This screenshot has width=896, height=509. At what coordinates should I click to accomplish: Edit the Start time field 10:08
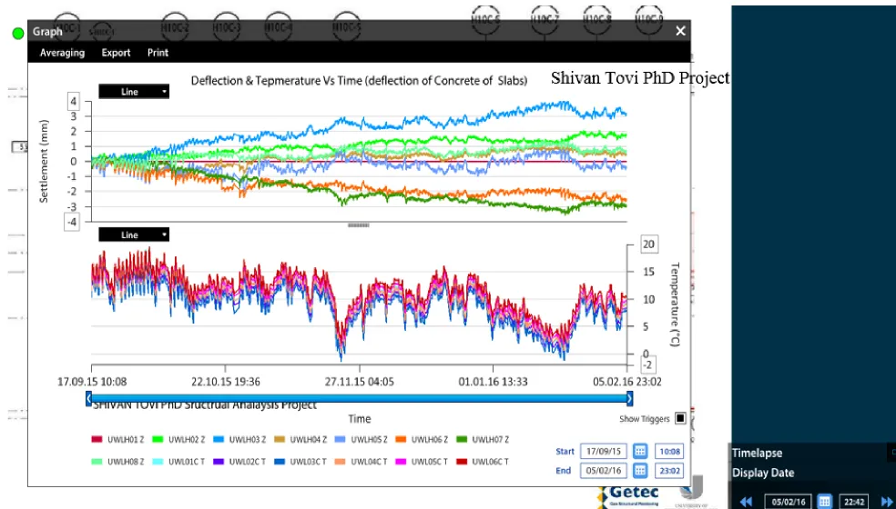[669, 452]
